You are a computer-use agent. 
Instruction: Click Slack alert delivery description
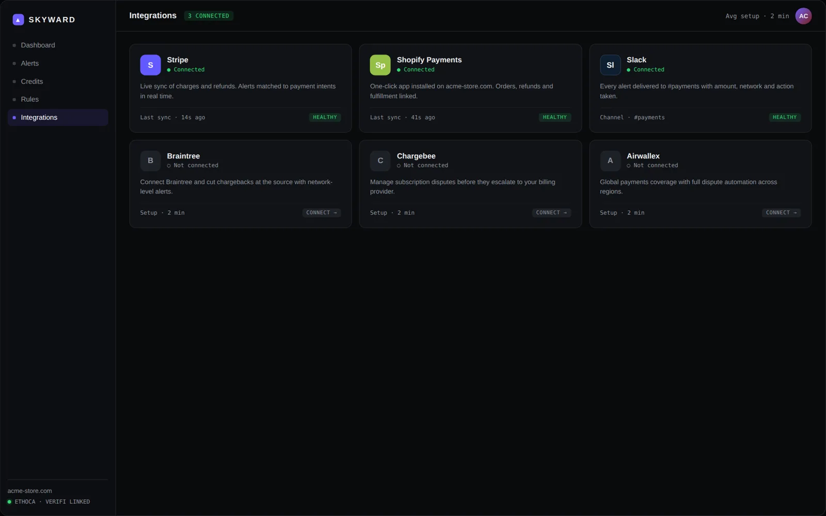[x=696, y=91]
